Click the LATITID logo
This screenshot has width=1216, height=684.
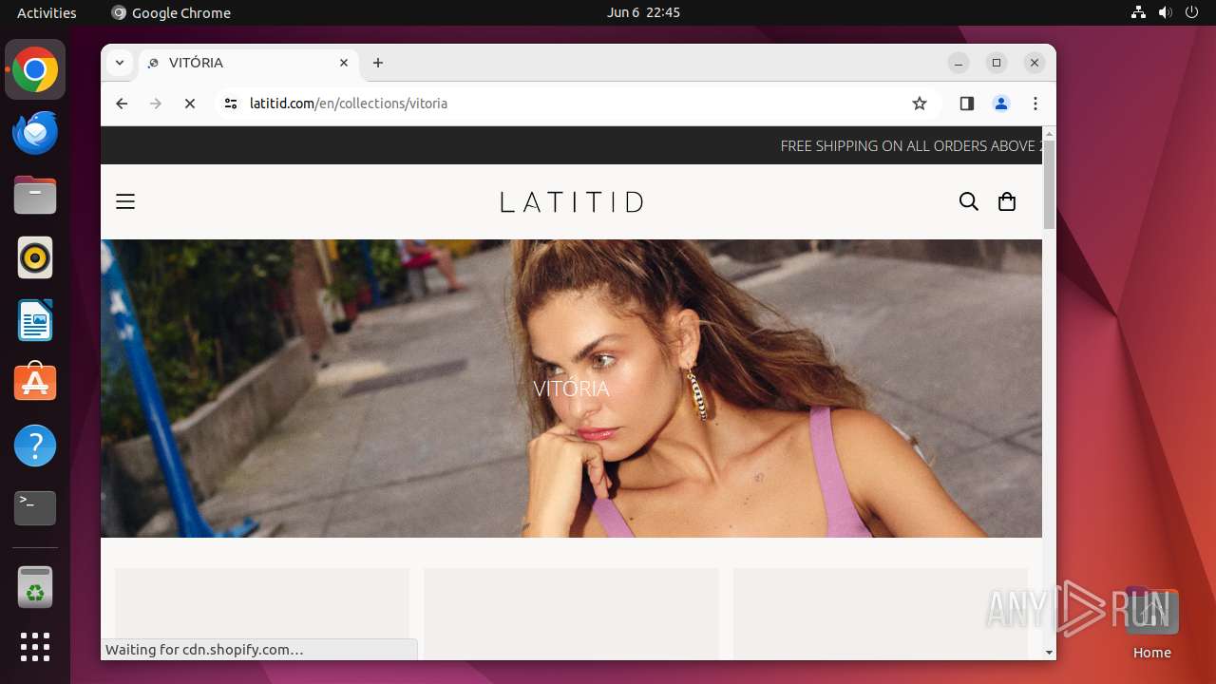coord(572,201)
